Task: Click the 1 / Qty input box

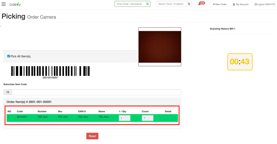Action: [124, 118]
